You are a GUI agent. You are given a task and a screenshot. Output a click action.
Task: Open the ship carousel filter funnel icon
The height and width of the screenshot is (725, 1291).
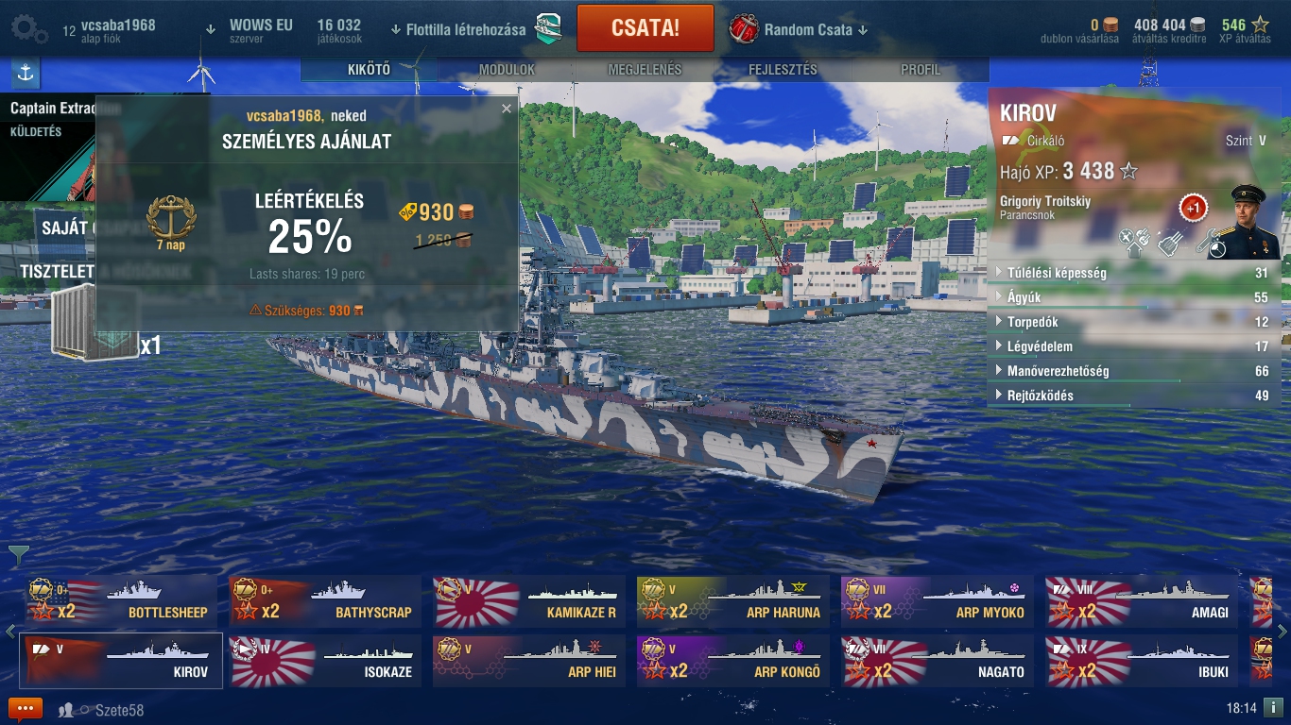click(x=19, y=555)
